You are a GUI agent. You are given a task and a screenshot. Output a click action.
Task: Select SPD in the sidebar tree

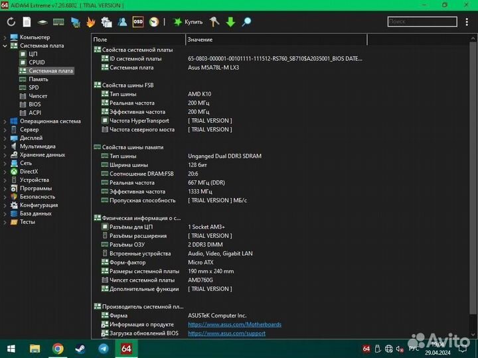coord(34,88)
